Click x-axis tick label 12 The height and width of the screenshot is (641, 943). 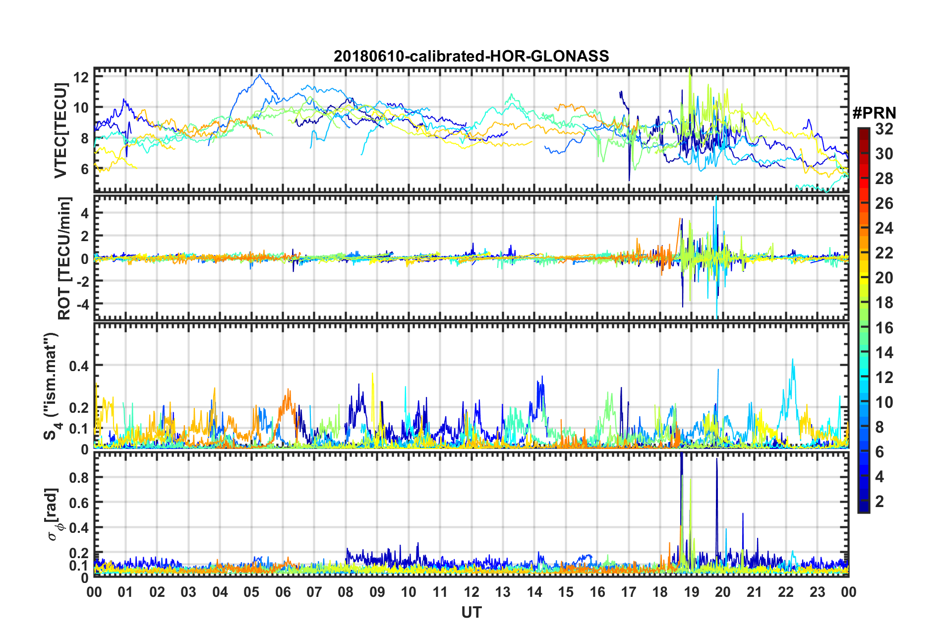(471, 592)
